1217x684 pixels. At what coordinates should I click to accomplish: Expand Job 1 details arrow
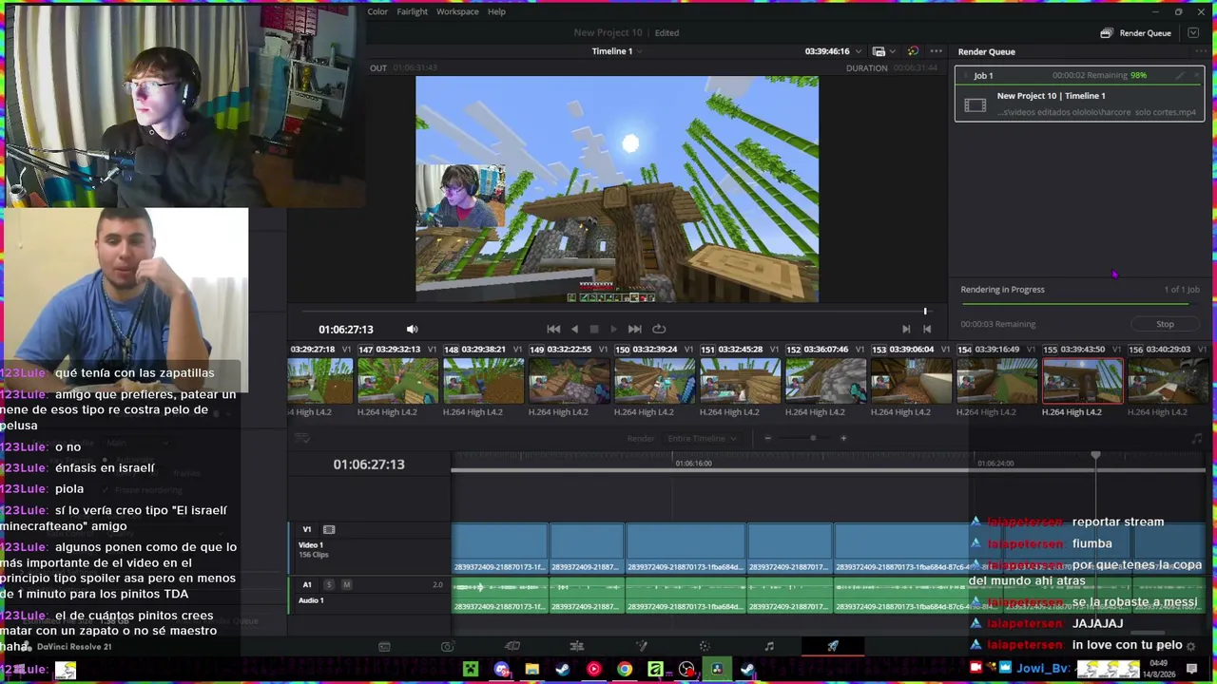click(x=965, y=76)
